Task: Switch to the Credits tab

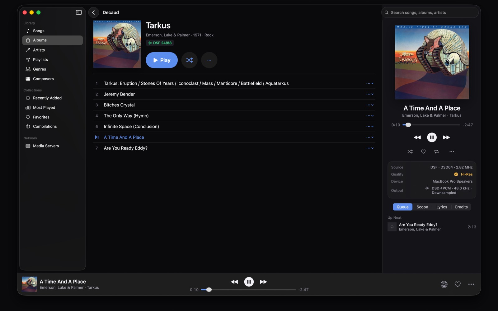Action: [461, 207]
